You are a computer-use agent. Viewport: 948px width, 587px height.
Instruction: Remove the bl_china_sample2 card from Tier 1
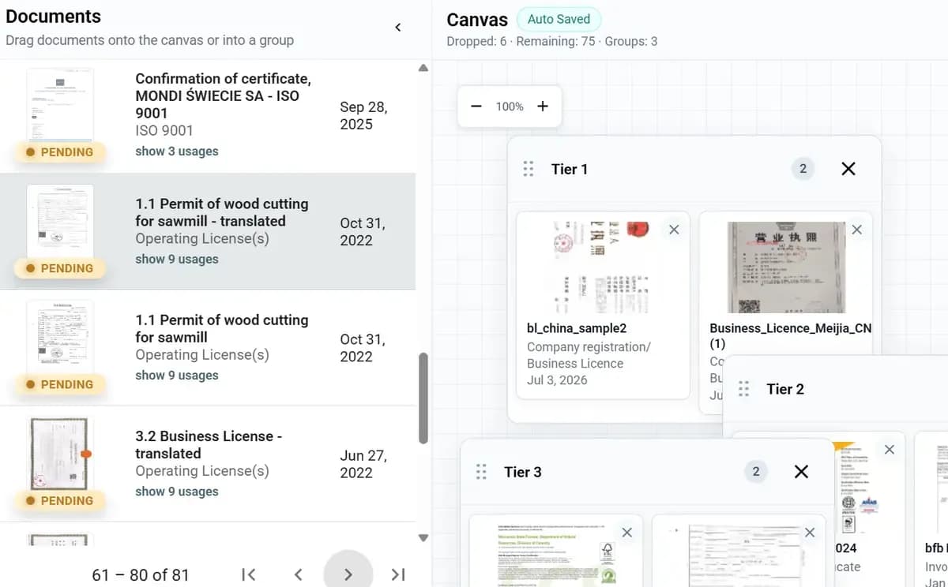click(x=674, y=230)
